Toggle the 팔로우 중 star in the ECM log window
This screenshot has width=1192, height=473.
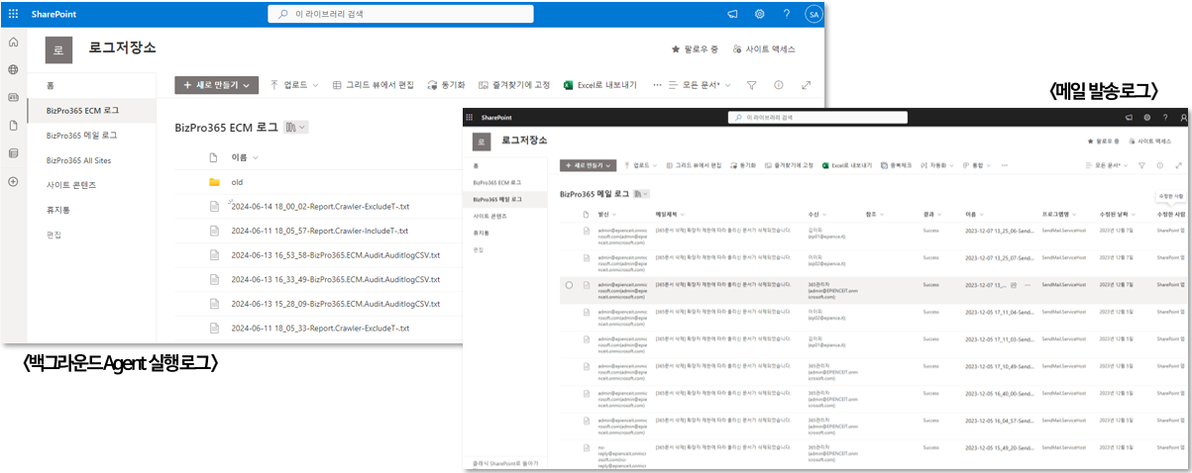676,48
